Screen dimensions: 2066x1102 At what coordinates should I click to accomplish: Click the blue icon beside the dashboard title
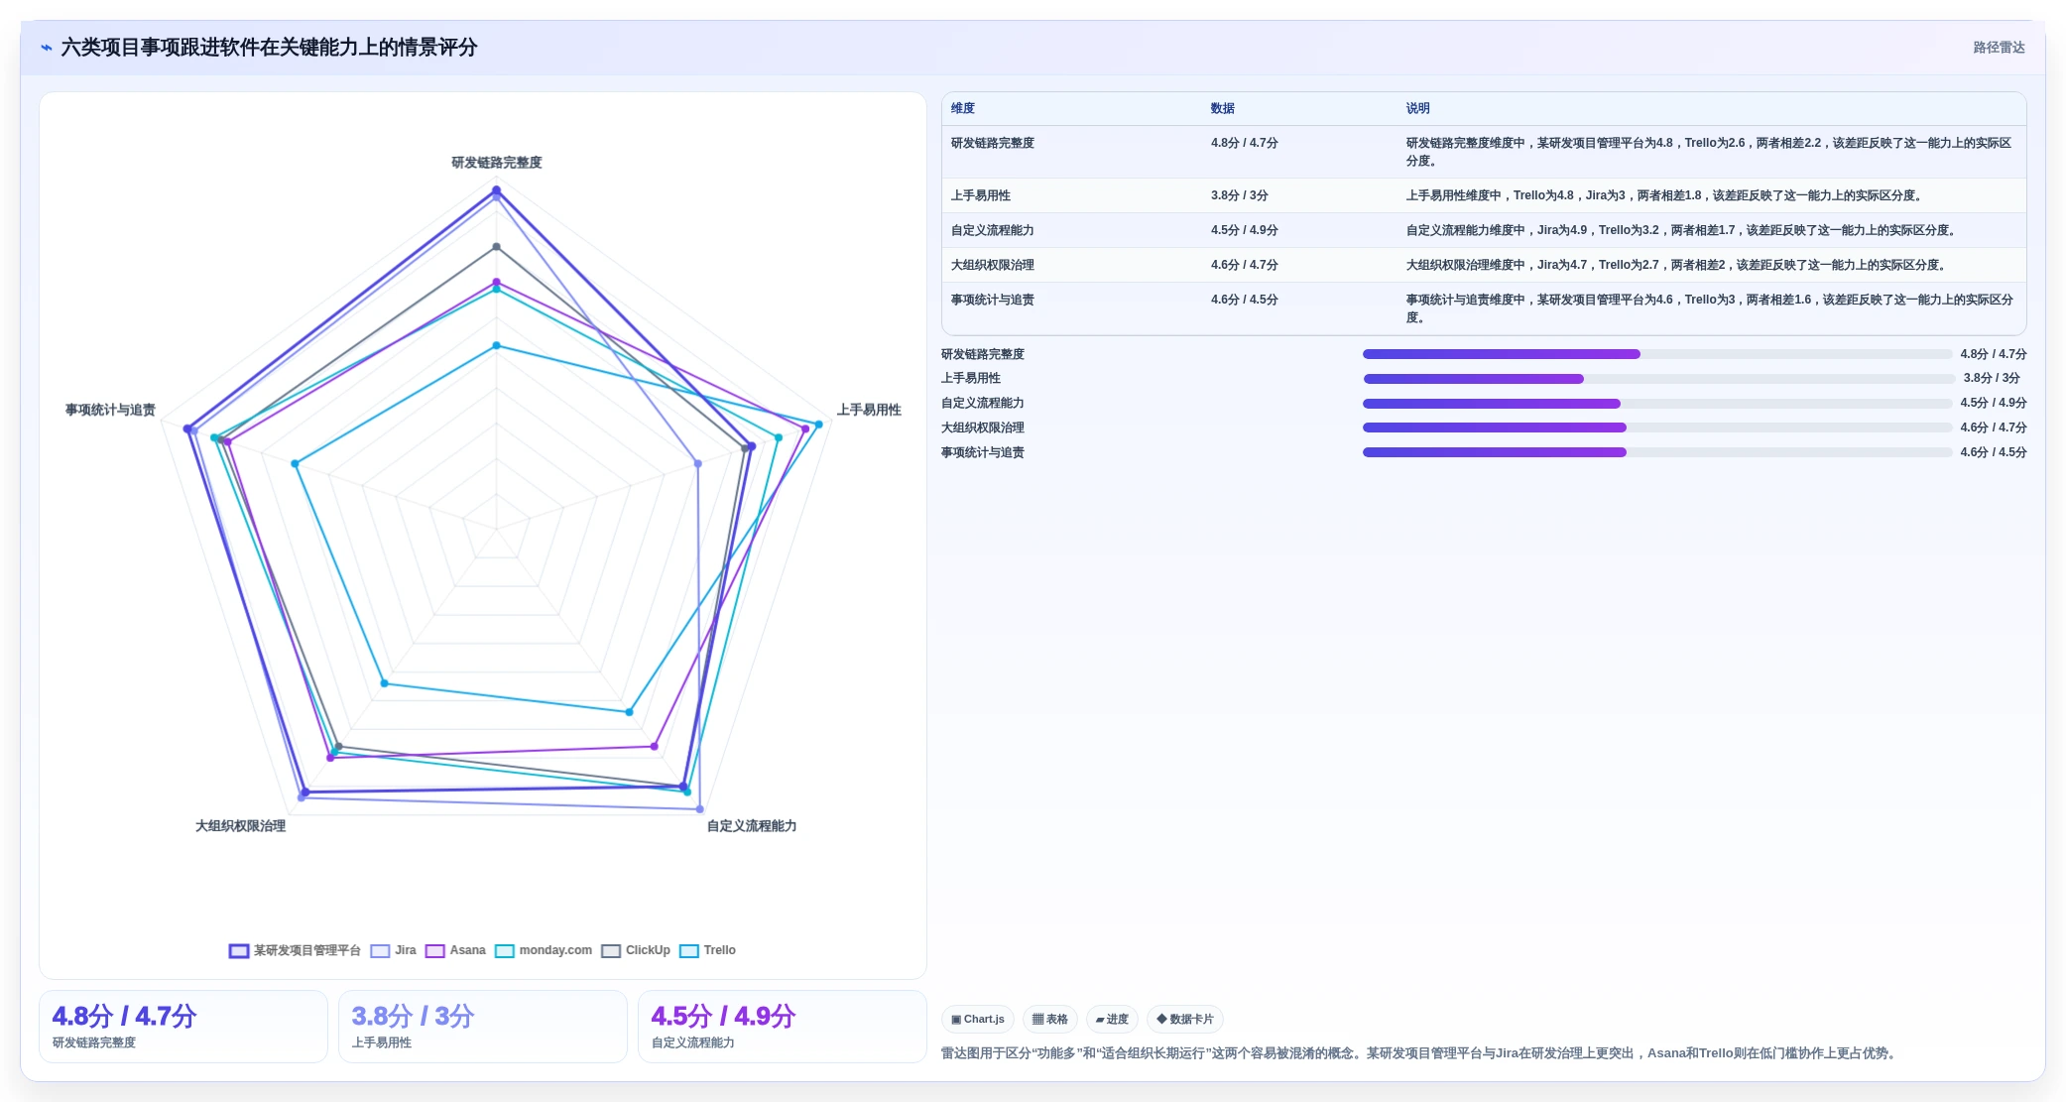coord(46,48)
